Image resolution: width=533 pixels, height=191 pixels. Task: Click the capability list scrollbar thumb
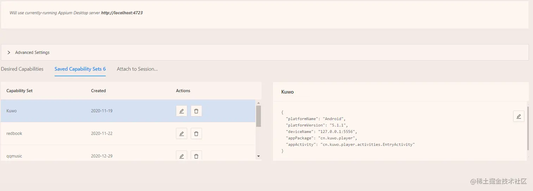pyautogui.click(x=258, y=116)
